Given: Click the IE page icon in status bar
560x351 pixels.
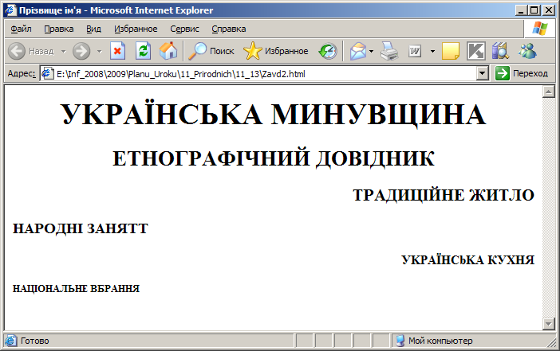Looking at the screenshot, I should (x=10, y=341).
